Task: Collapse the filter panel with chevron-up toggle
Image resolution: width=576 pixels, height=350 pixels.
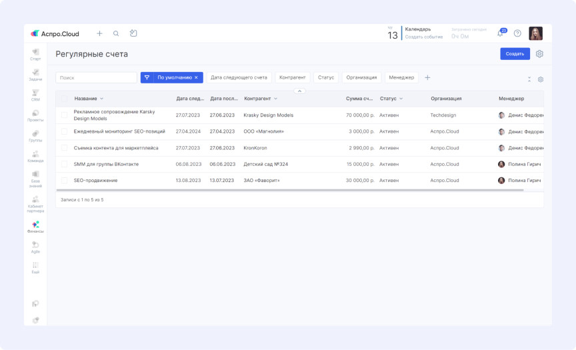Action: coord(299,90)
